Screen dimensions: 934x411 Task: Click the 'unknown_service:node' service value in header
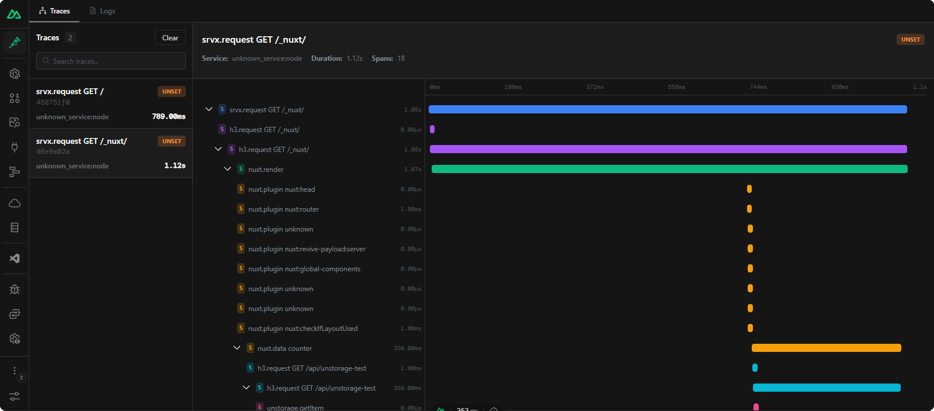(267, 58)
